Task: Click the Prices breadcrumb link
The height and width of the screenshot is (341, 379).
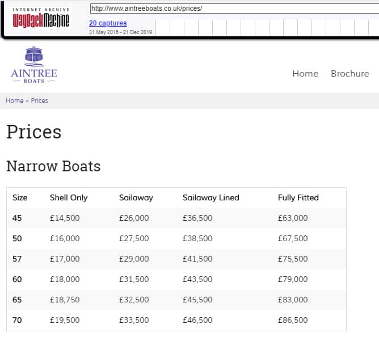Action: click(x=39, y=100)
